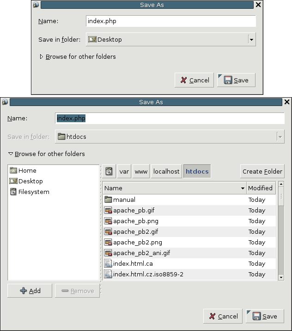Click the apache_pb2_ani.gif image icon

click(x=108, y=253)
